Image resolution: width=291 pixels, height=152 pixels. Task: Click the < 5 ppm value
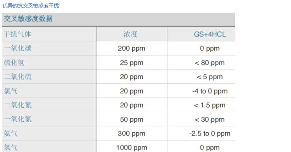point(210,77)
